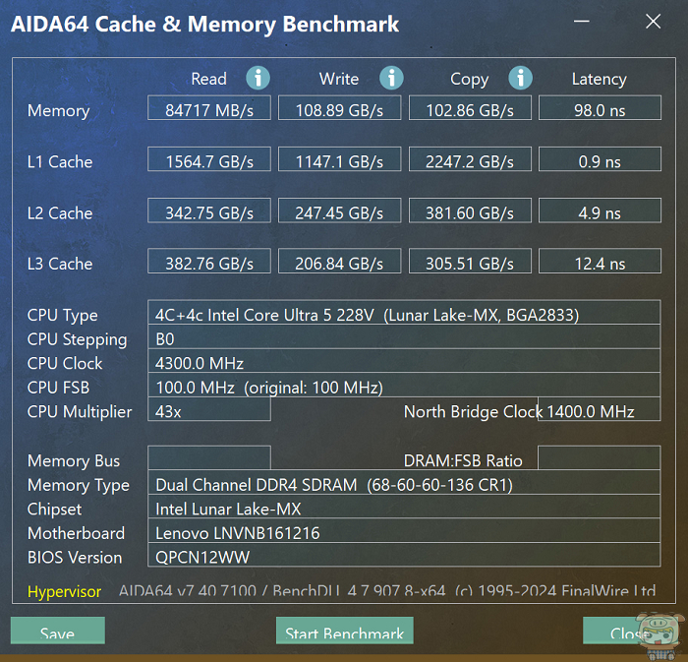
Task: Click the L1 Cache Write 1147.1 GB/s box
Action: [340, 159]
